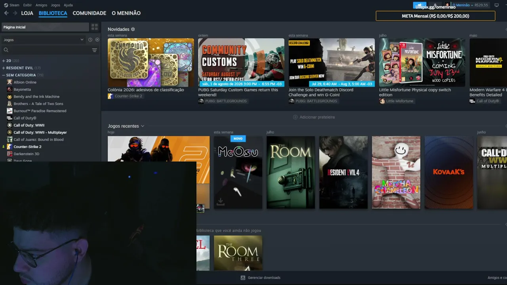
Task: Open Solo Deathmatch Discord Challenge news title
Action: pyautogui.click(x=321, y=92)
